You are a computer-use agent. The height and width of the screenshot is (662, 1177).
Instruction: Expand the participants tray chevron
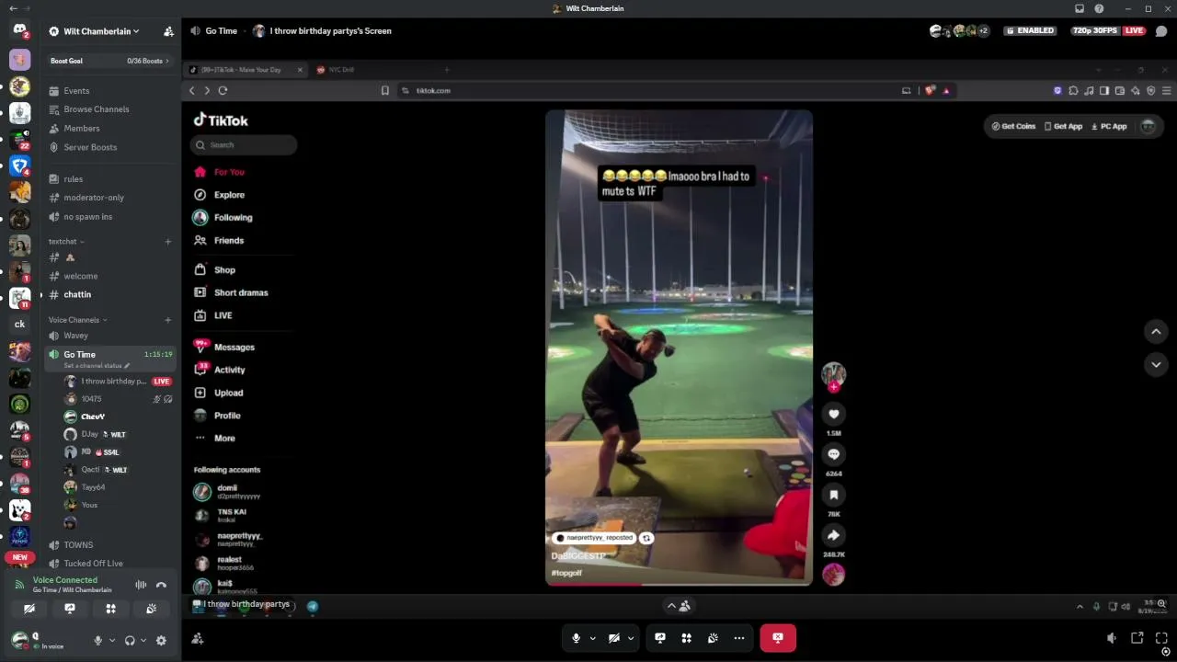click(x=671, y=606)
